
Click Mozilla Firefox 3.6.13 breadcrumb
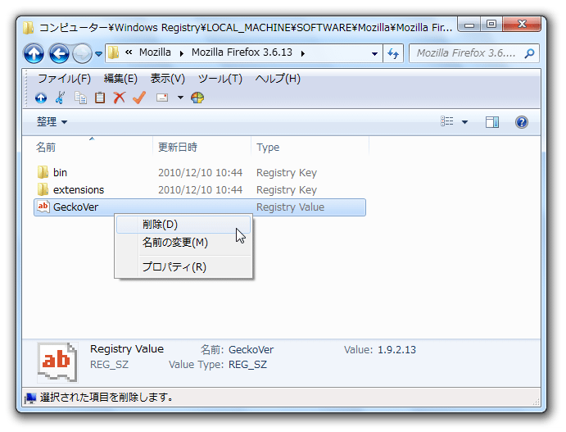(x=242, y=52)
